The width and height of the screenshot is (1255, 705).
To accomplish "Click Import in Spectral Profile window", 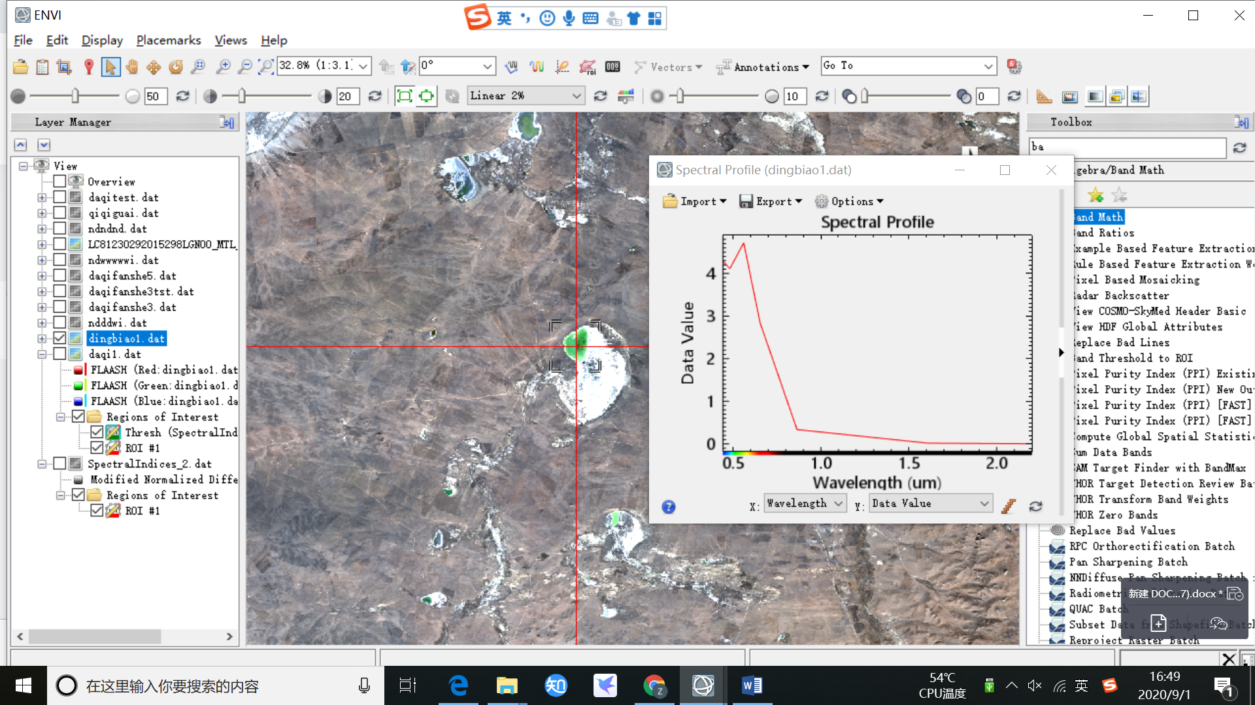I will (694, 202).
